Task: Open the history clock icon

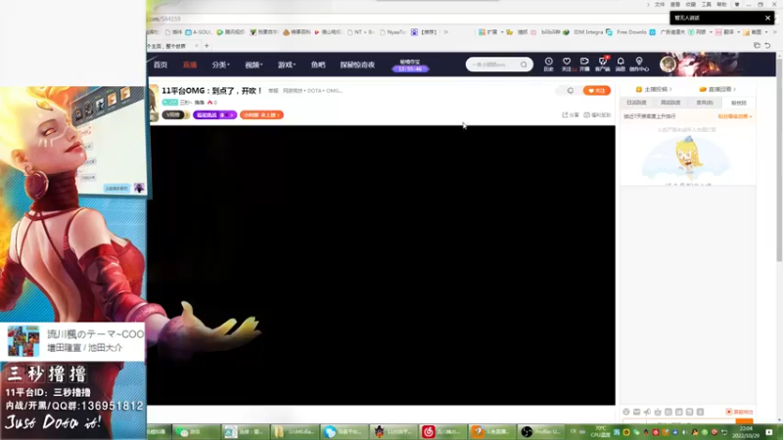Action: (x=548, y=64)
